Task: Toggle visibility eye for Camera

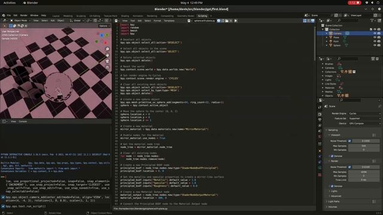Action: tap(375, 33)
